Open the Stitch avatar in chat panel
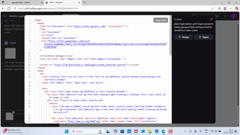This screenshot has height=135, width=240. point(6,43)
